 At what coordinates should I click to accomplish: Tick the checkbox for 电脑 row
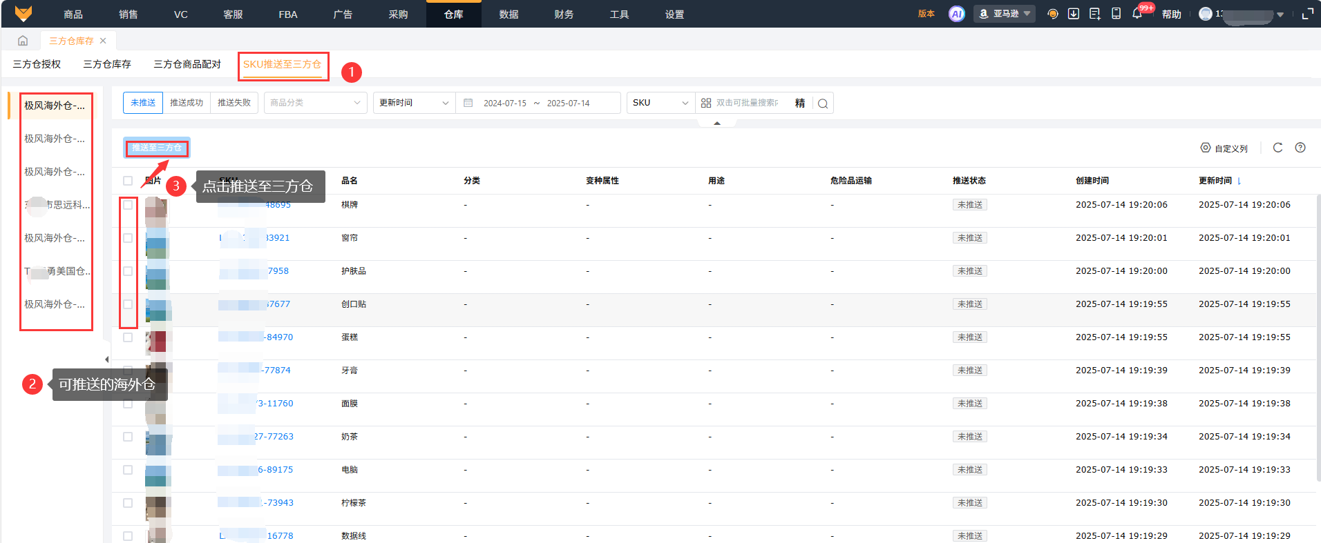(x=128, y=470)
